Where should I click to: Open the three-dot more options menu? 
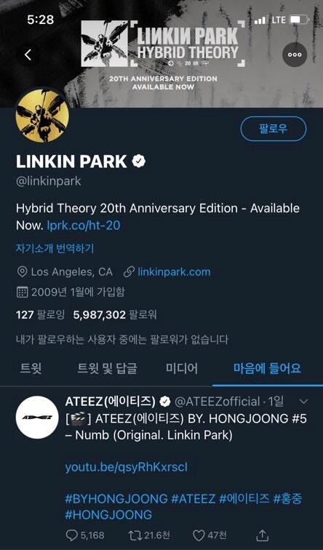tap(295, 55)
